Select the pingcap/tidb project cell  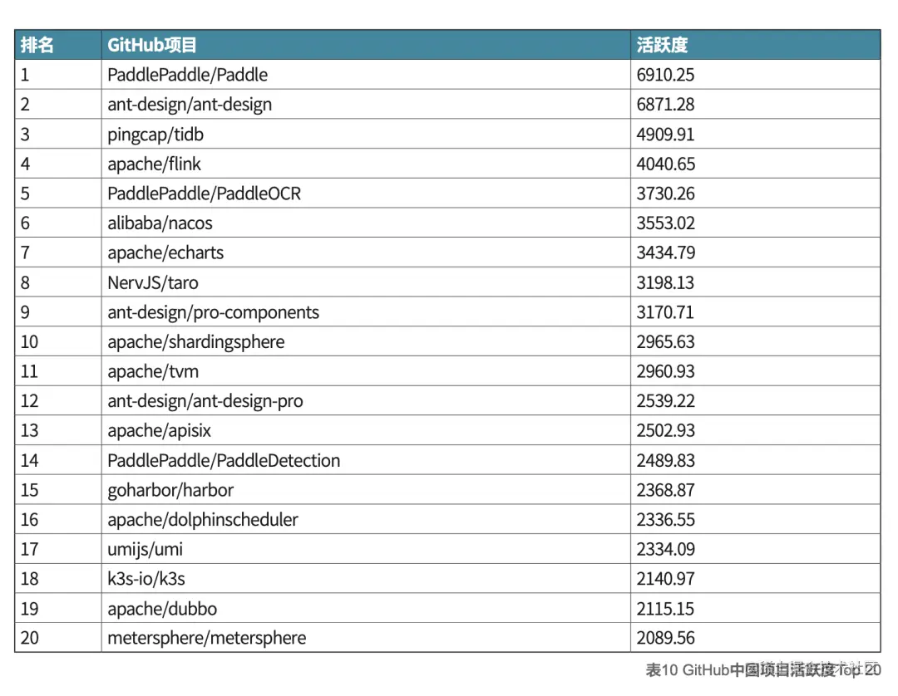click(366, 134)
